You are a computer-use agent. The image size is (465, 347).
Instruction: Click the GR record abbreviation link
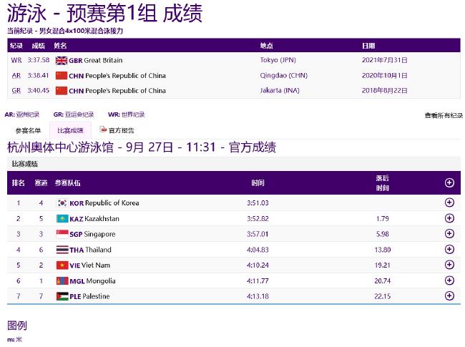click(x=16, y=90)
